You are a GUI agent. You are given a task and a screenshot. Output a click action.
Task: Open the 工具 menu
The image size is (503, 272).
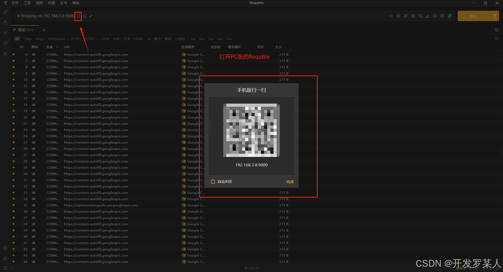pyautogui.click(x=27, y=3)
